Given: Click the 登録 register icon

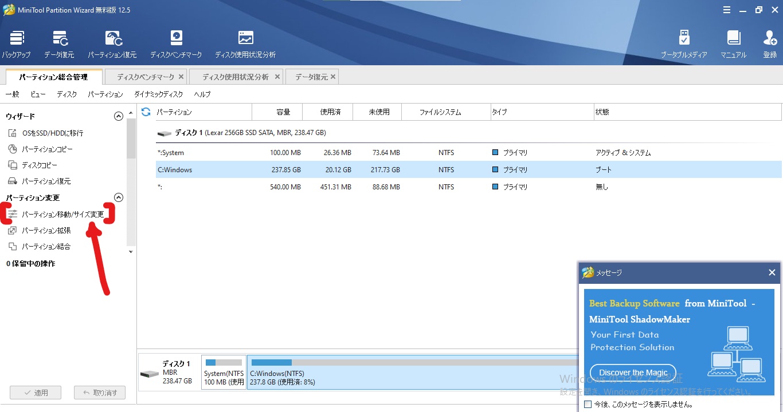Looking at the screenshot, I should pyautogui.click(x=770, y=45).
